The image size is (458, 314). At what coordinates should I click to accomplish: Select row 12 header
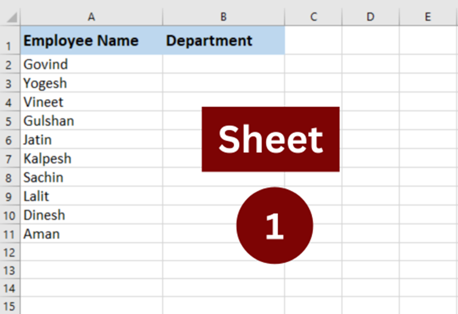(x=10, y=252)
